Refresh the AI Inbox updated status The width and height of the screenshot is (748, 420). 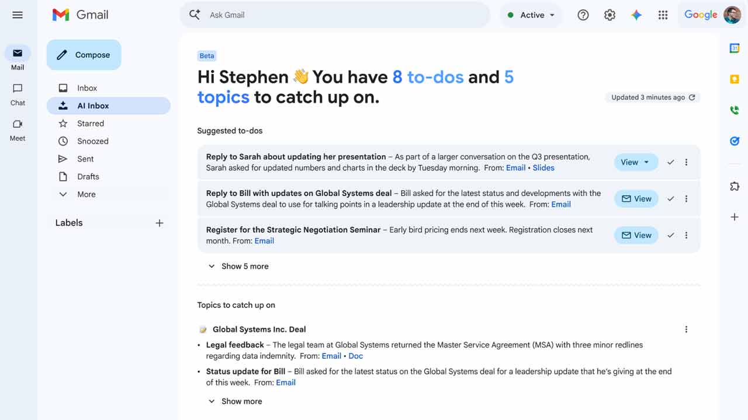click(x=692, y=97)
